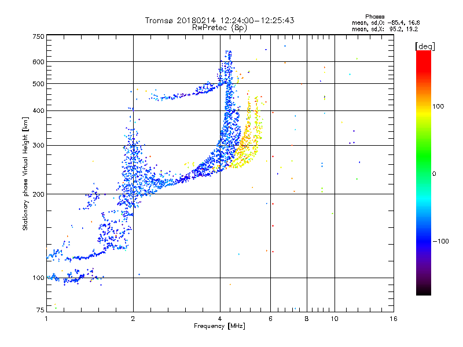The width and height of the screenshot is (463, 347).
Task: Click the '0' colorbar tick label
Action: coord(434,174)
